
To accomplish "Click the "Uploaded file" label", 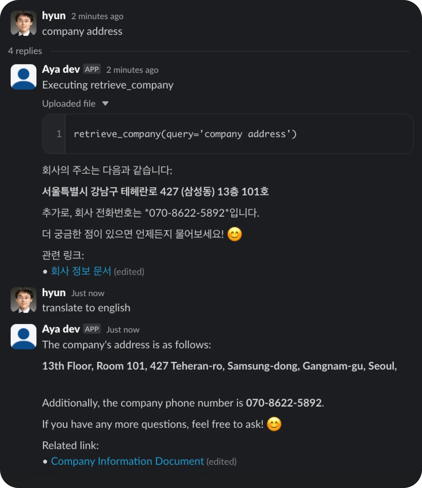I will pyautogui.click(x=69, y=104).
